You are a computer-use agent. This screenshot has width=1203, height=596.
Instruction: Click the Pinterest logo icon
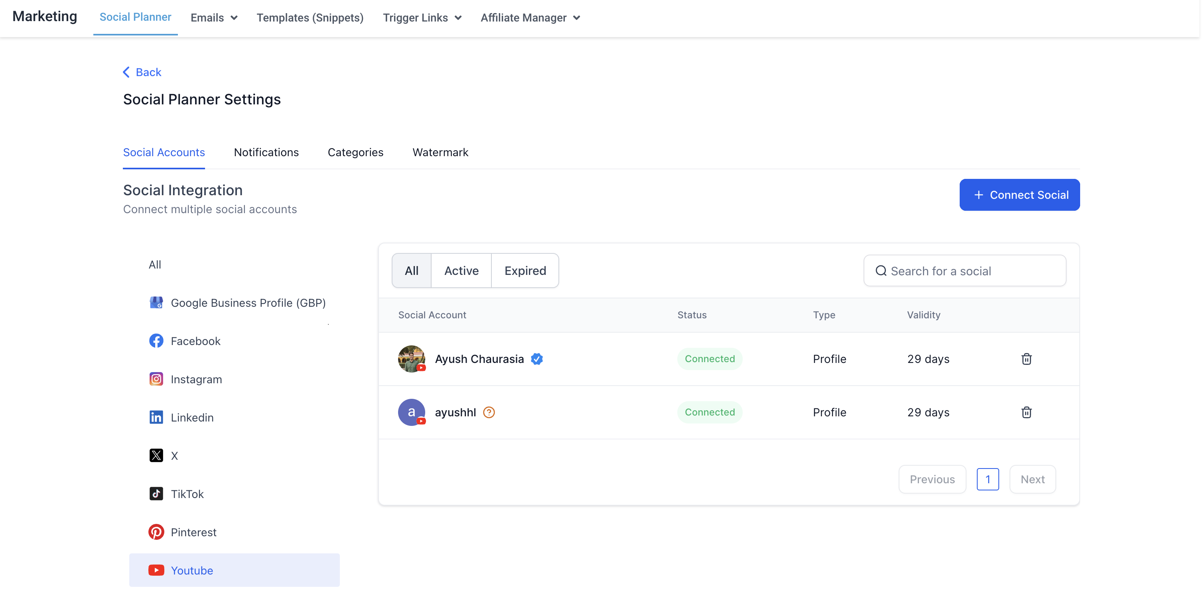point(156,532)
